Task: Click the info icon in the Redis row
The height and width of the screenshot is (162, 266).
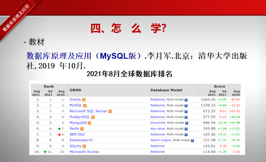Action: [x=186, y=129]
